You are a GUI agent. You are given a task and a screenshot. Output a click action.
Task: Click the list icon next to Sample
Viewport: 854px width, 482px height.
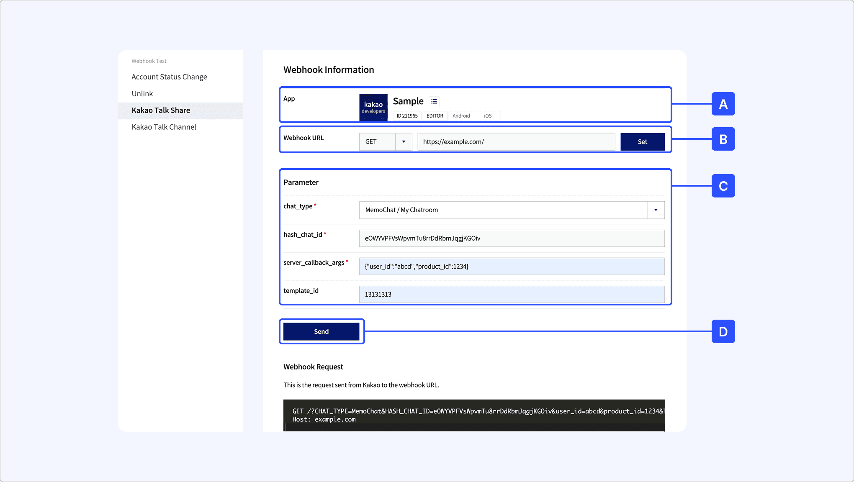[434, 101]
